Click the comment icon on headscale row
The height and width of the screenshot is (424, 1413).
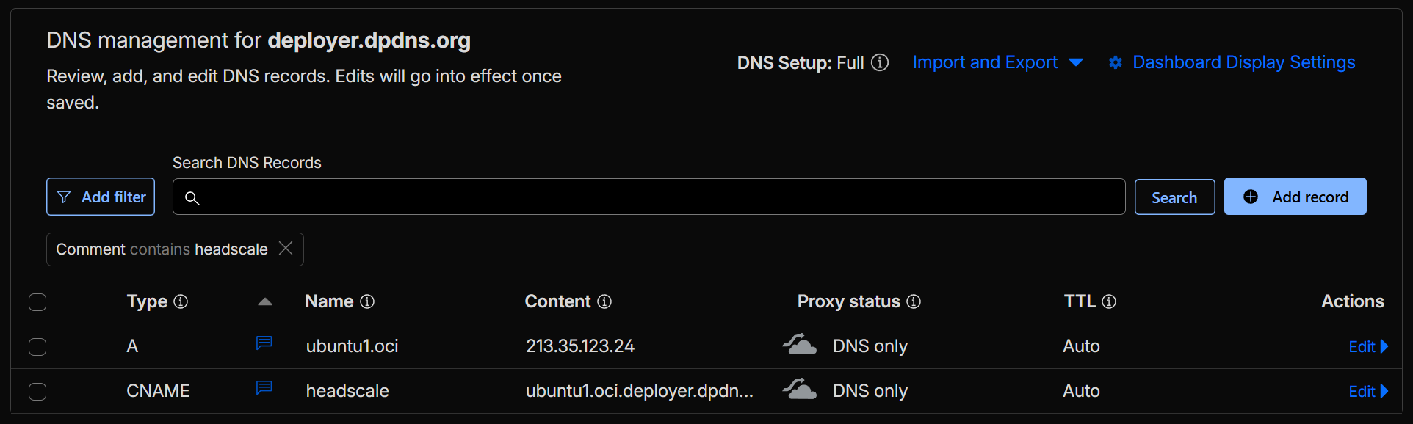pyautogui.click(x=264, y=388)
